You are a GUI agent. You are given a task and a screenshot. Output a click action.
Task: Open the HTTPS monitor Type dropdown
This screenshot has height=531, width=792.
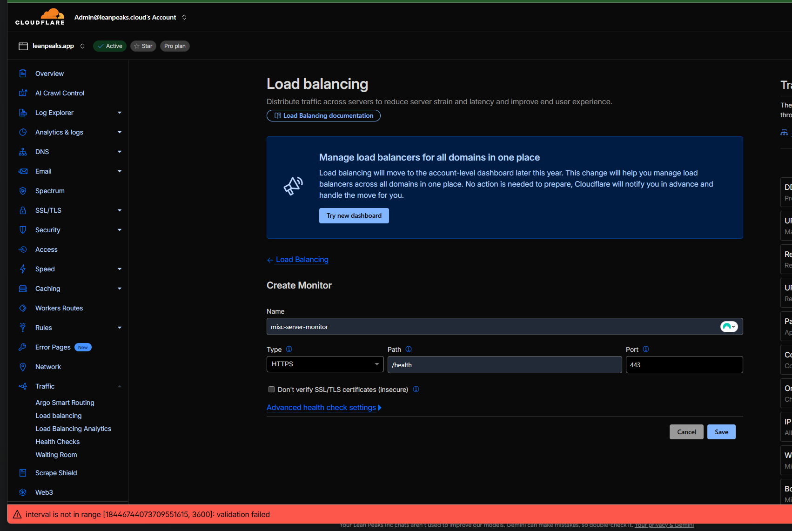point(325,364)
